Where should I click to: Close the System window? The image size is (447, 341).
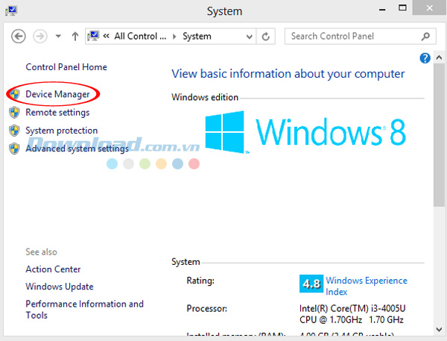pyautogui.click(x=430, y=7)
